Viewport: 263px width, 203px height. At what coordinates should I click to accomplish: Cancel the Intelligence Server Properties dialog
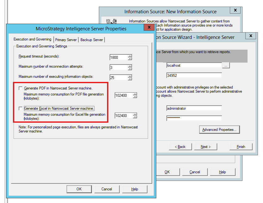point(107,189)
